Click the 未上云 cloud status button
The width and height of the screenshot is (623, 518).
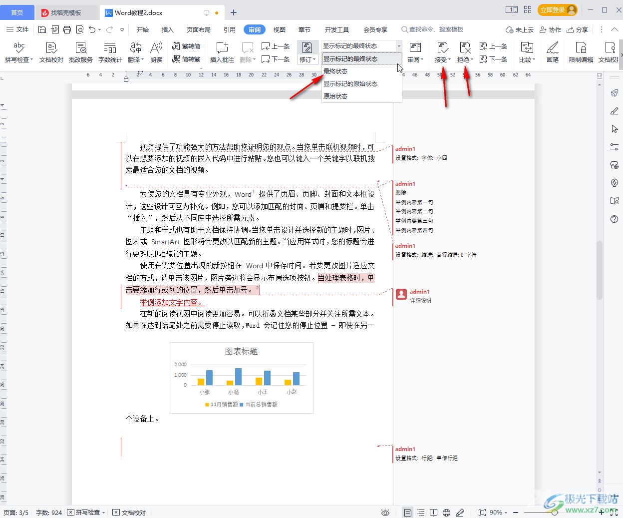[x=520, y=29]
